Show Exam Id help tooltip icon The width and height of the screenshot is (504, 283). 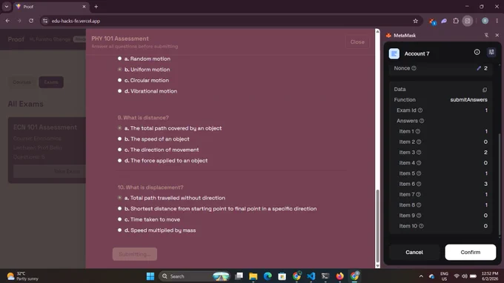coord(420,110)
